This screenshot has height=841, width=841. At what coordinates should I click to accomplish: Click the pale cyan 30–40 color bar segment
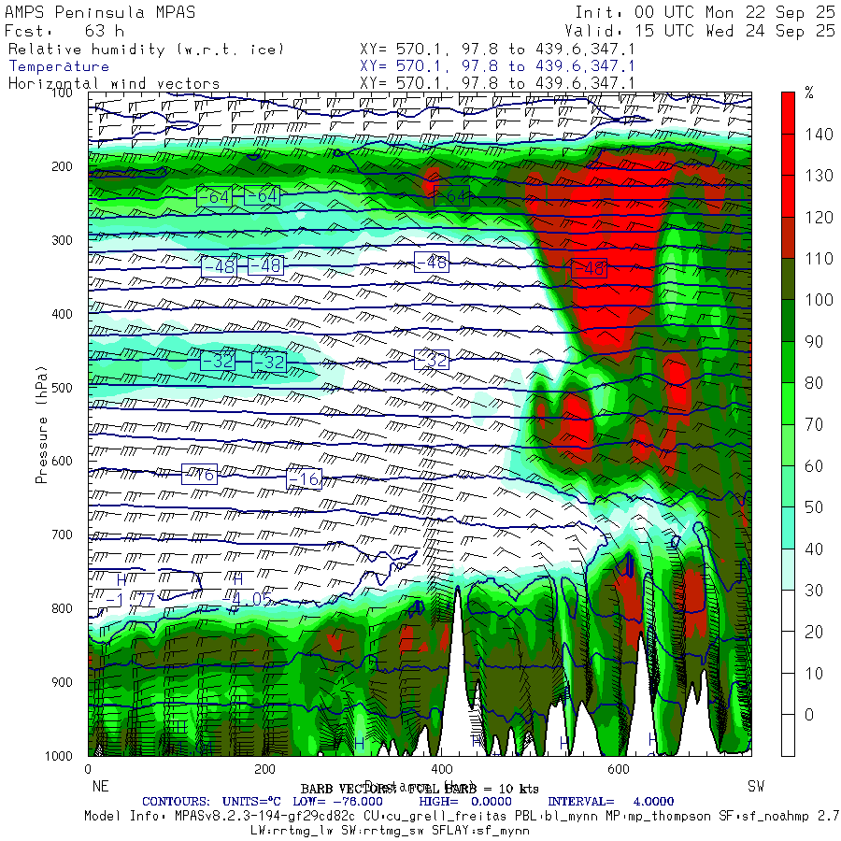788,569
